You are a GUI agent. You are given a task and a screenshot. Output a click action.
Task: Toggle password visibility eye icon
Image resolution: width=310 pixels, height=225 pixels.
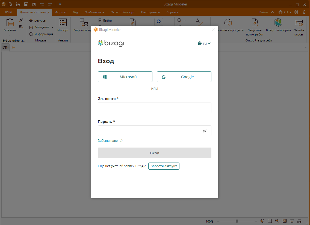point(205,131)
